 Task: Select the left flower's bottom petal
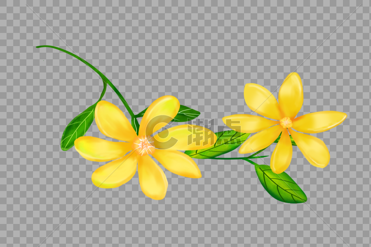coord(153,178)
